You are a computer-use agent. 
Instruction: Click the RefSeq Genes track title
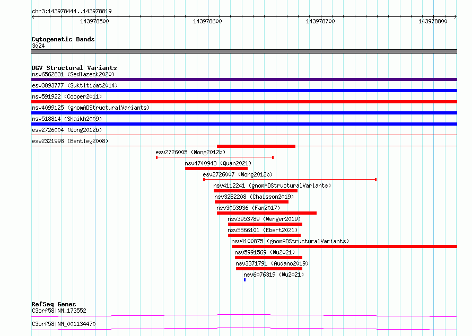[54, 304]
